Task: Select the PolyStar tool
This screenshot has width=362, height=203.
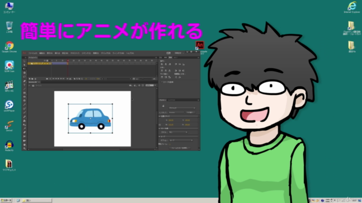Action: pos(24,100)
